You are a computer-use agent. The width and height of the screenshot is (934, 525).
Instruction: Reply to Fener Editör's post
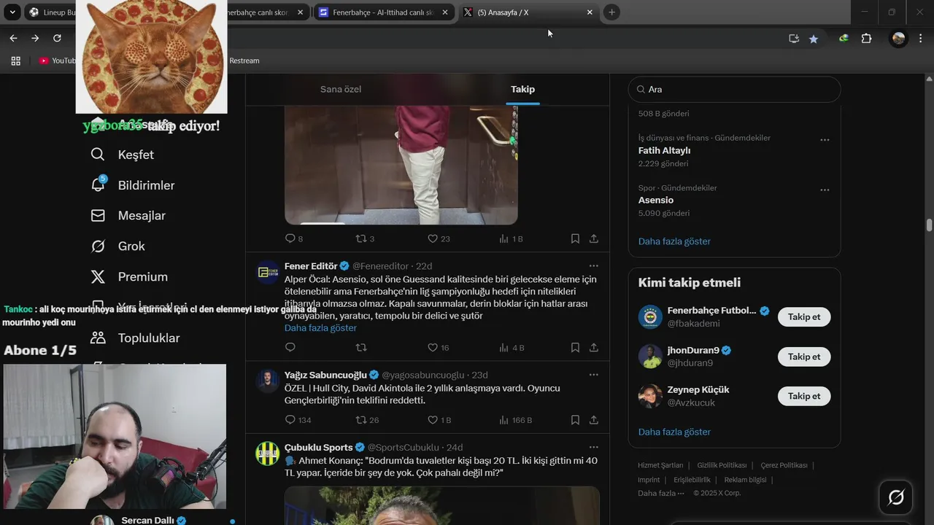point(290,348)
